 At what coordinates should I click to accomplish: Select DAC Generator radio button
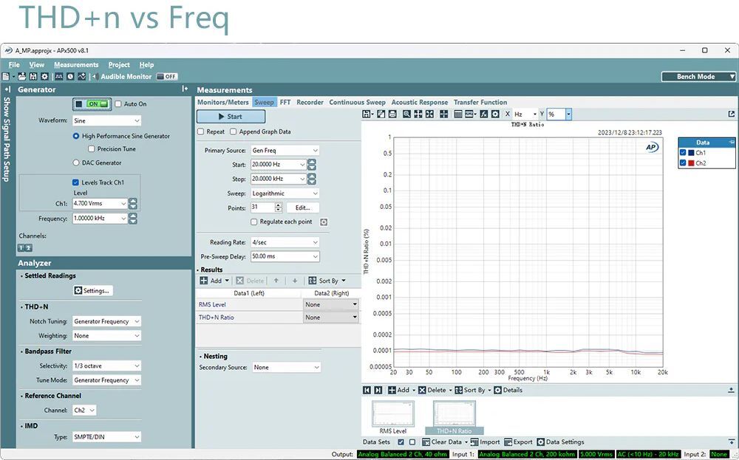coord(76,162)
